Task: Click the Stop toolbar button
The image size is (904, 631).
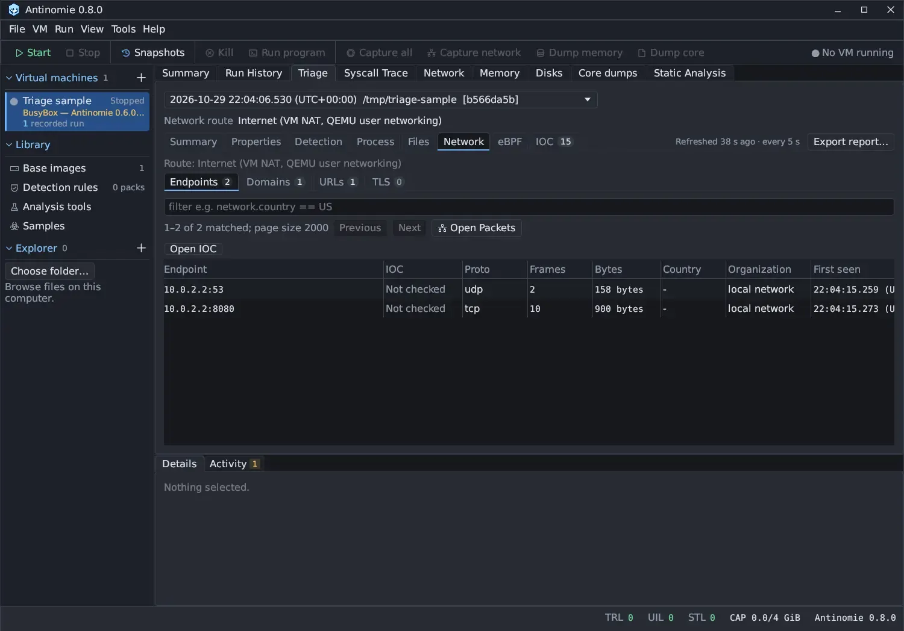Action: pyautogui.click(x=83, y=53)
